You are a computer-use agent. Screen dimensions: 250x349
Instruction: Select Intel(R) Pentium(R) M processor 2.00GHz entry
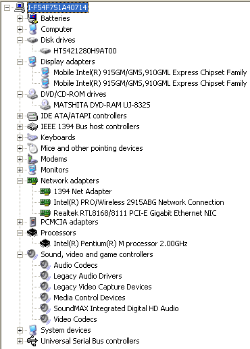pyautogui.click(x=120, y=243)
